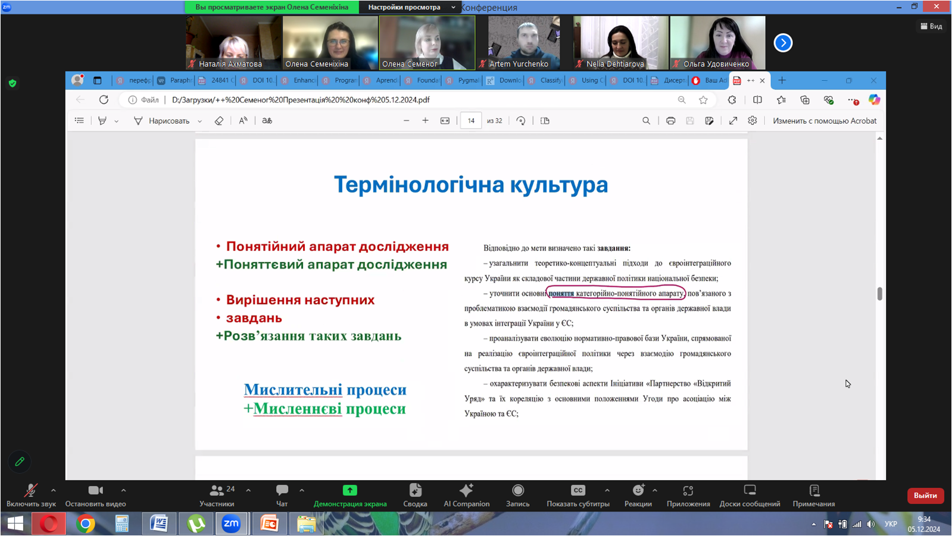Open Copilot icon in browser toolbar
This screenshot has width=952, height=536.
(874, 100)
